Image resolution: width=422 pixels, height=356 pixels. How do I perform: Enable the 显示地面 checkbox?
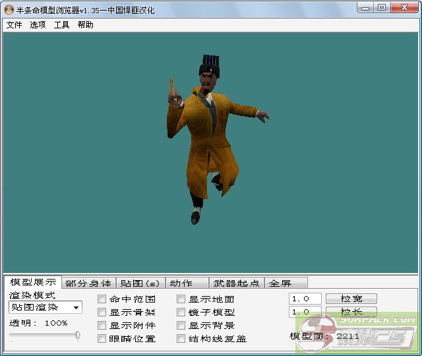(x=181, y=299)
